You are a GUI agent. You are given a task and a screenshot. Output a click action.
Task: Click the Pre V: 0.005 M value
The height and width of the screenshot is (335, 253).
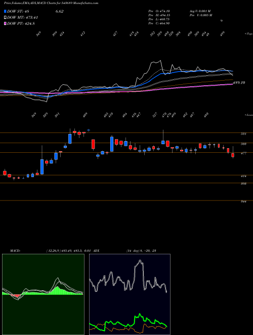coord(201,15)
